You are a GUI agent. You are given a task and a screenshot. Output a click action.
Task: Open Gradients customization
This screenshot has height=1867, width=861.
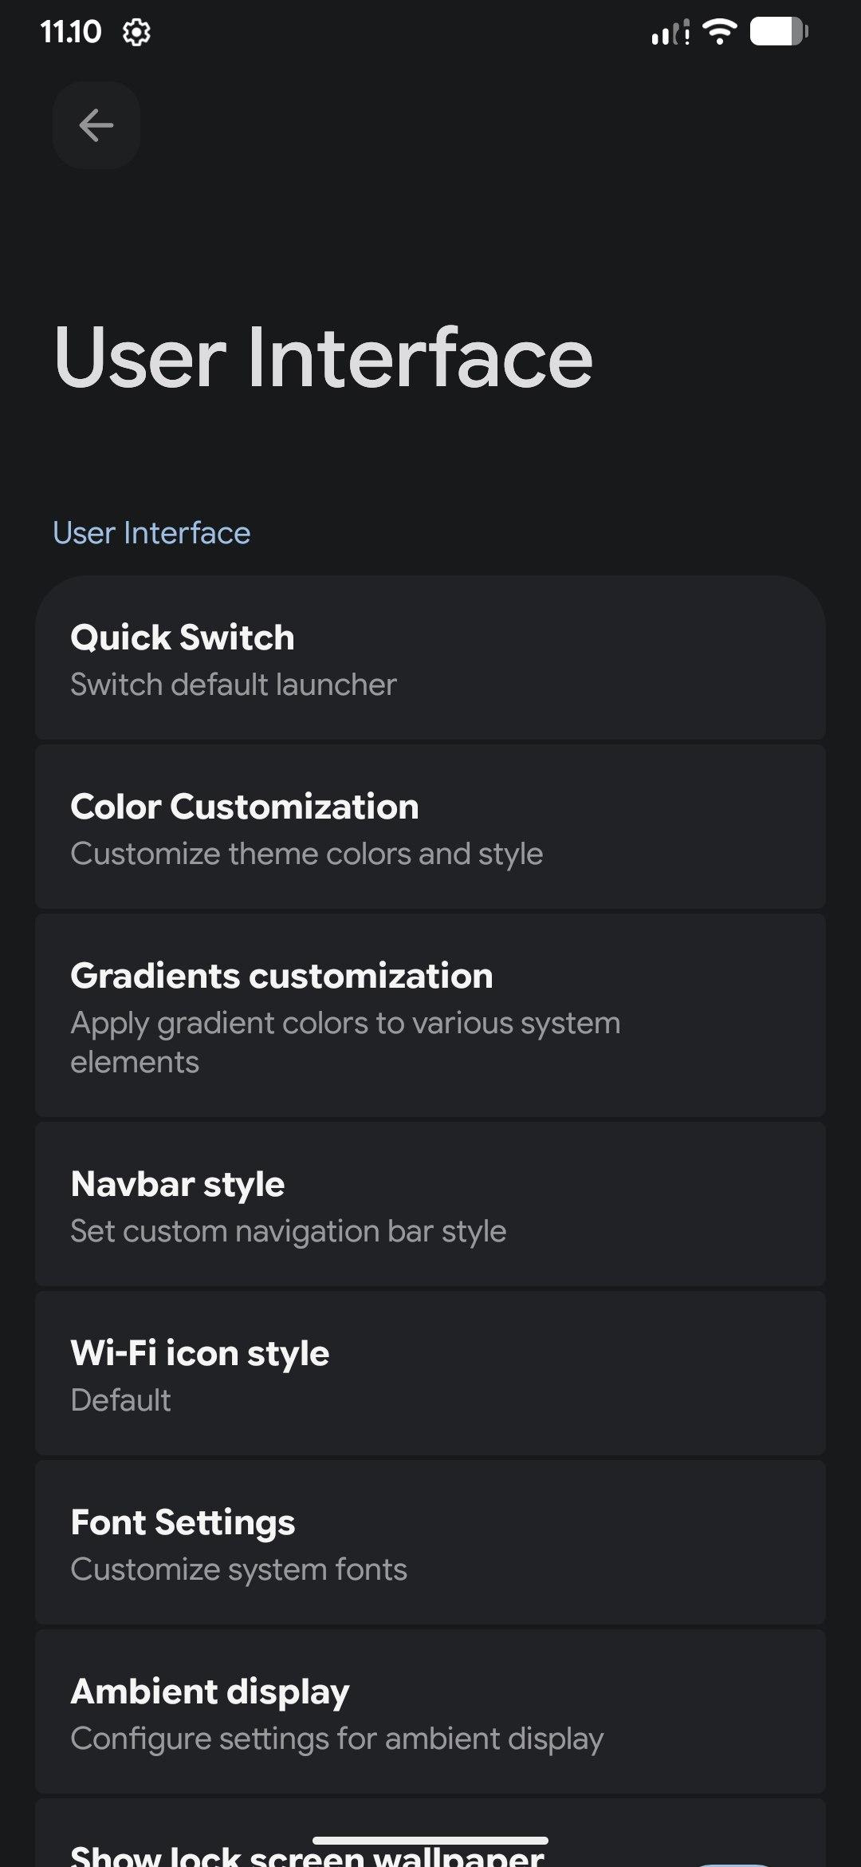(x=430, y=1016)
